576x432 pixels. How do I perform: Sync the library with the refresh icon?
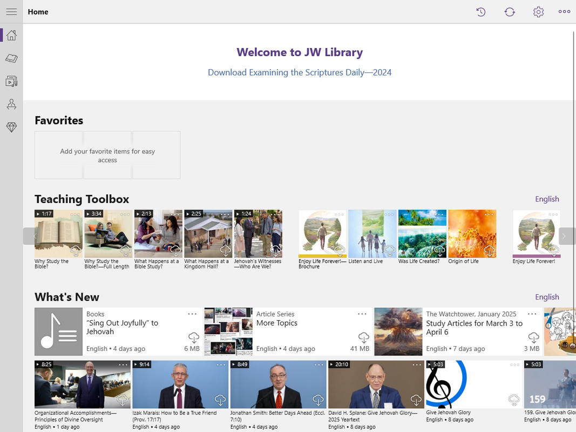[x=509, y=11]
